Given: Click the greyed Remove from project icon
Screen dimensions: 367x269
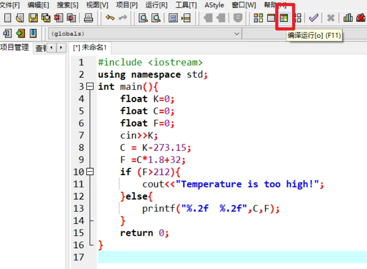Looking at the screenshot, I should pos(221,18).
